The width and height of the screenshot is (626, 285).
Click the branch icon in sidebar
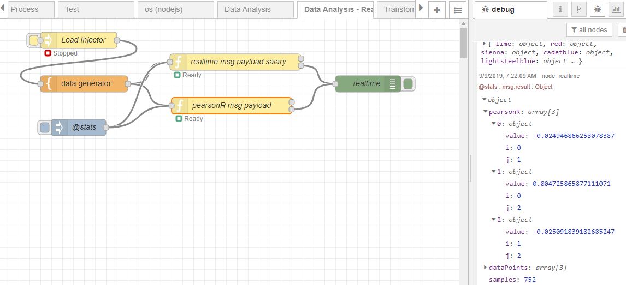coord(579,10)
